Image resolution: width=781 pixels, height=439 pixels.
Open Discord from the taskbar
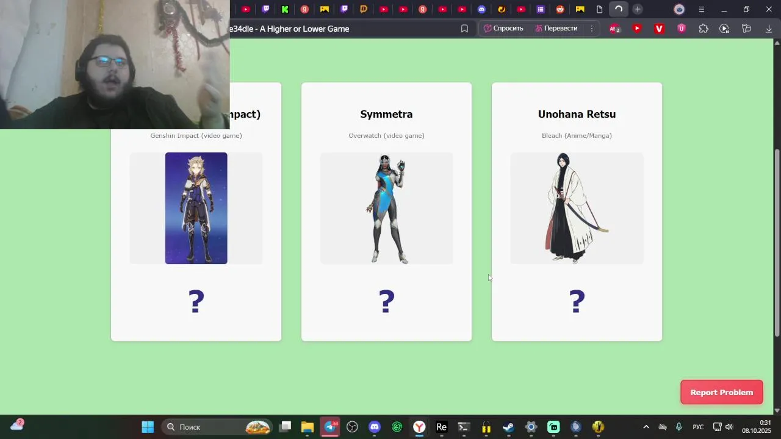click(x=375, y=427)
